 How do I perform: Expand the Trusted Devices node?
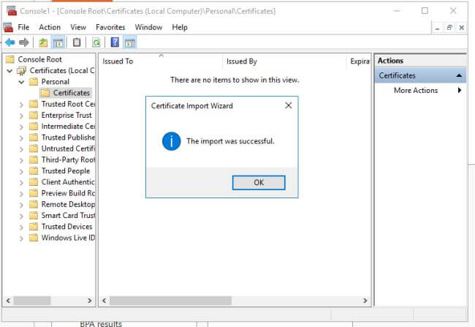(21, 227)
